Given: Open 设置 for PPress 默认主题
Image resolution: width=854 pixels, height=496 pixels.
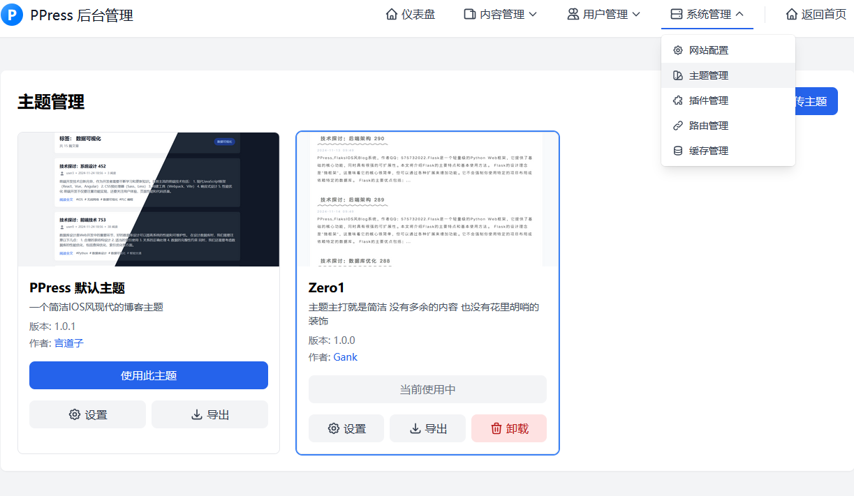Looking at the screenshot, I should click(88, 414).
